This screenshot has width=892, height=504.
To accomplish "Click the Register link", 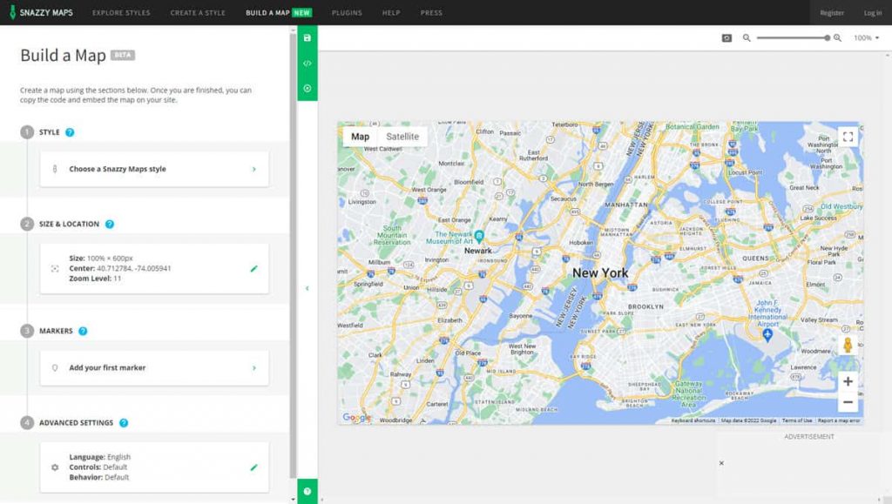I will coord(832,12).
